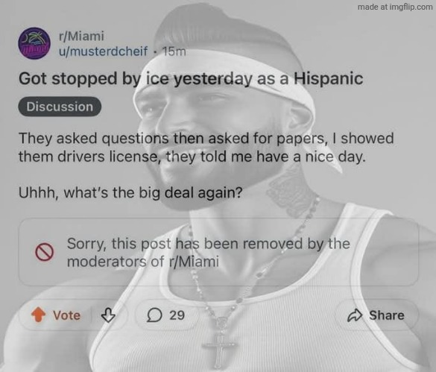Open the r/Miami community avatar
The image size is (436, 372).
coord(34,43)
